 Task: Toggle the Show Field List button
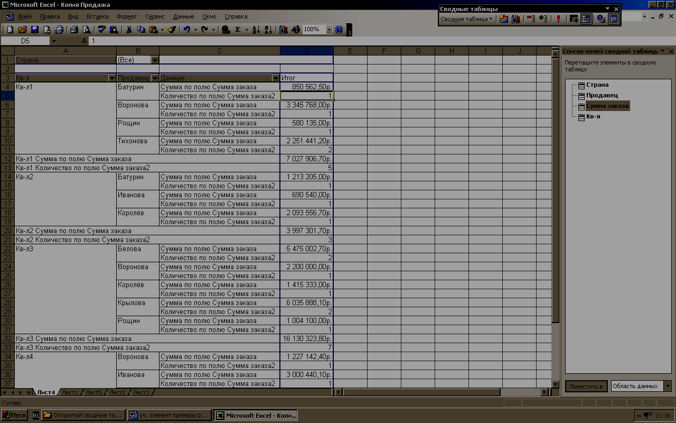coord(613,19)
